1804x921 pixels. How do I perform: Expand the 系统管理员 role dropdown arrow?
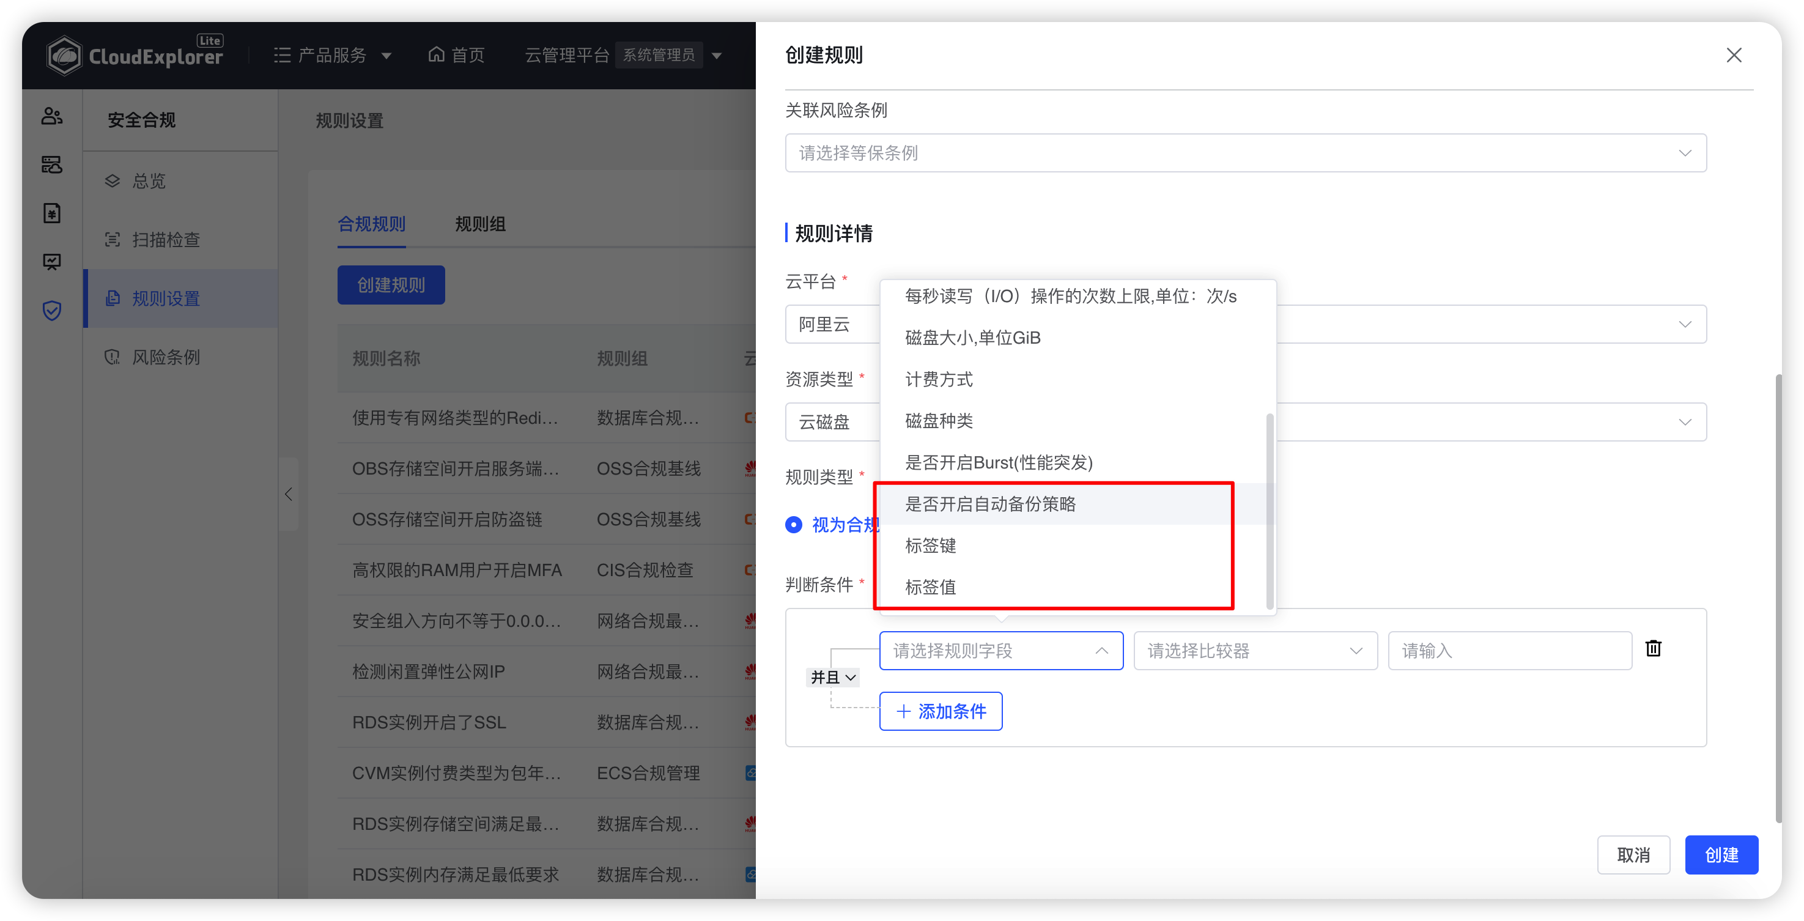(x=715, y=55)
